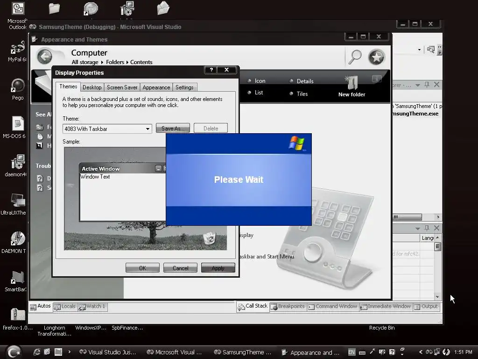Launch DAEMON Tools desktop shortcut
The height and width of the screenshot is (359, 478).
[x=17, y=243]
